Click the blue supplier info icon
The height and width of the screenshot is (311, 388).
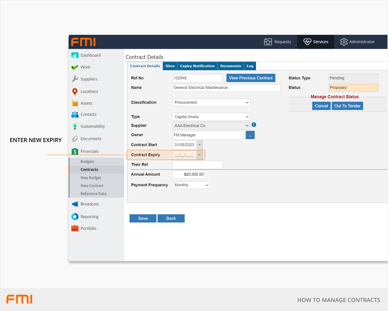254,125
